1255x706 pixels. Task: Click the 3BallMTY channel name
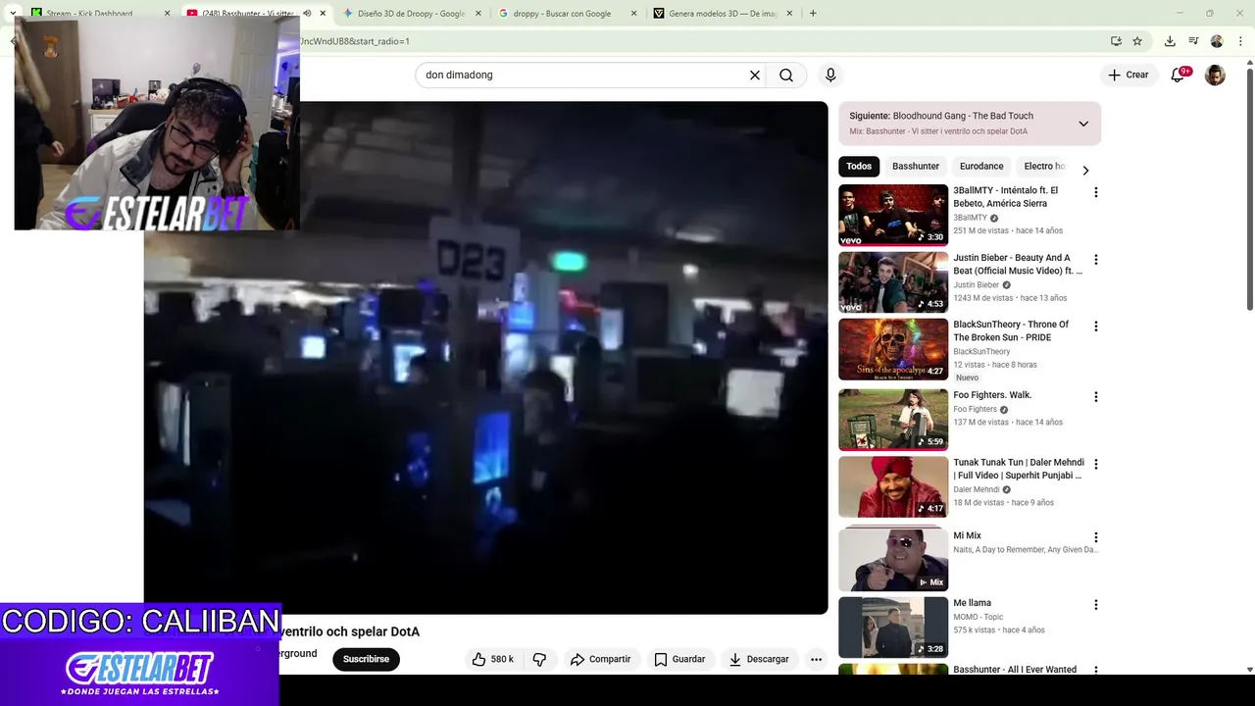[970, 218]
